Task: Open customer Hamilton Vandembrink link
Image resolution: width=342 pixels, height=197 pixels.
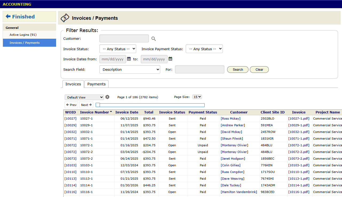Action: 239,192
